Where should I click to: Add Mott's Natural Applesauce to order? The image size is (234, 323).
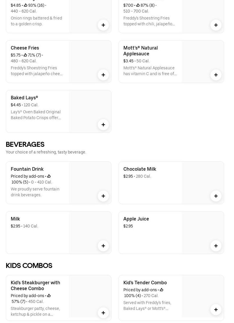(x=216, y=75)
